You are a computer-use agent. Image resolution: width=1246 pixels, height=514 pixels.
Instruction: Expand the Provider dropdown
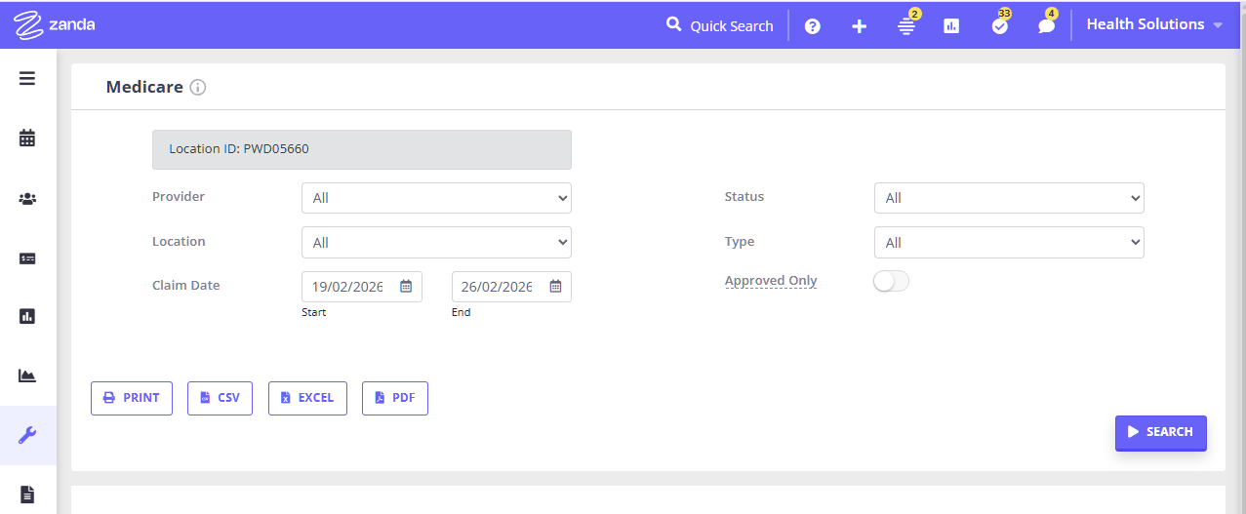[436, 198]
